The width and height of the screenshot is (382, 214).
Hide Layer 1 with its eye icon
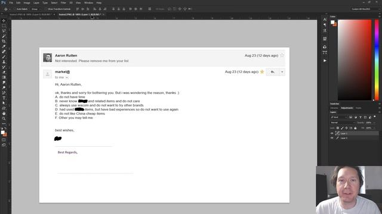[332, 133]
